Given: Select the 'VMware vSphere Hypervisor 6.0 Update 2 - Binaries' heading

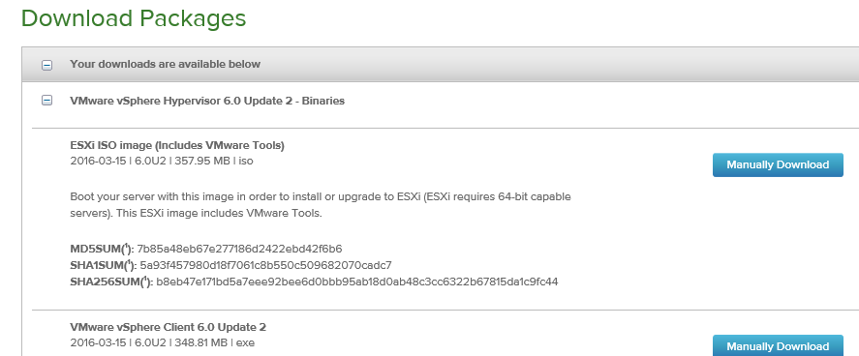Looking at the screenshot, I should coord(207,101).
